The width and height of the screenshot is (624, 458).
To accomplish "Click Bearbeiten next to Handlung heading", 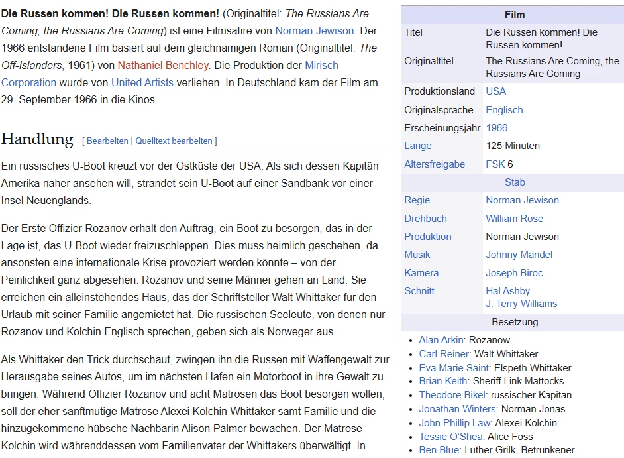I will click(x=107, y=141).
